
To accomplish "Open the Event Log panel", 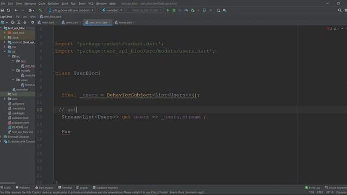I will pos(312,188).
